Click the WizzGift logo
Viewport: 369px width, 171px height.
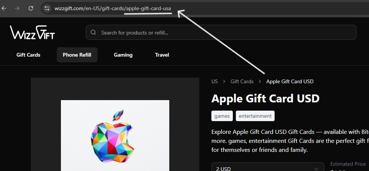pos(32,32)
